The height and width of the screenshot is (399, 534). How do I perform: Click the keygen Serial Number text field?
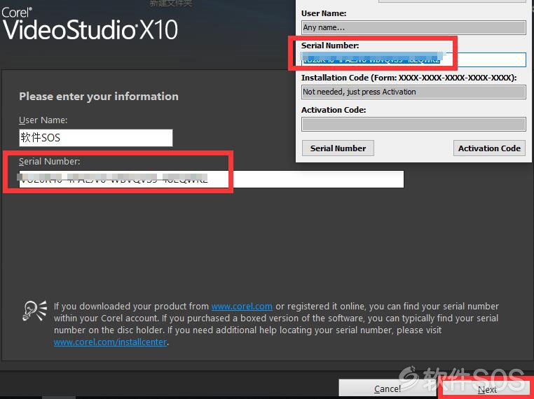[x=413, y=60]
